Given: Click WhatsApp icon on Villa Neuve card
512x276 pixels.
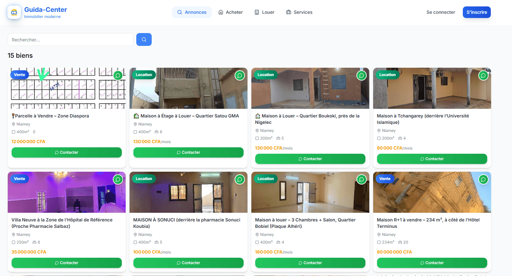Looking at the screenshot, I should [118, 179].
